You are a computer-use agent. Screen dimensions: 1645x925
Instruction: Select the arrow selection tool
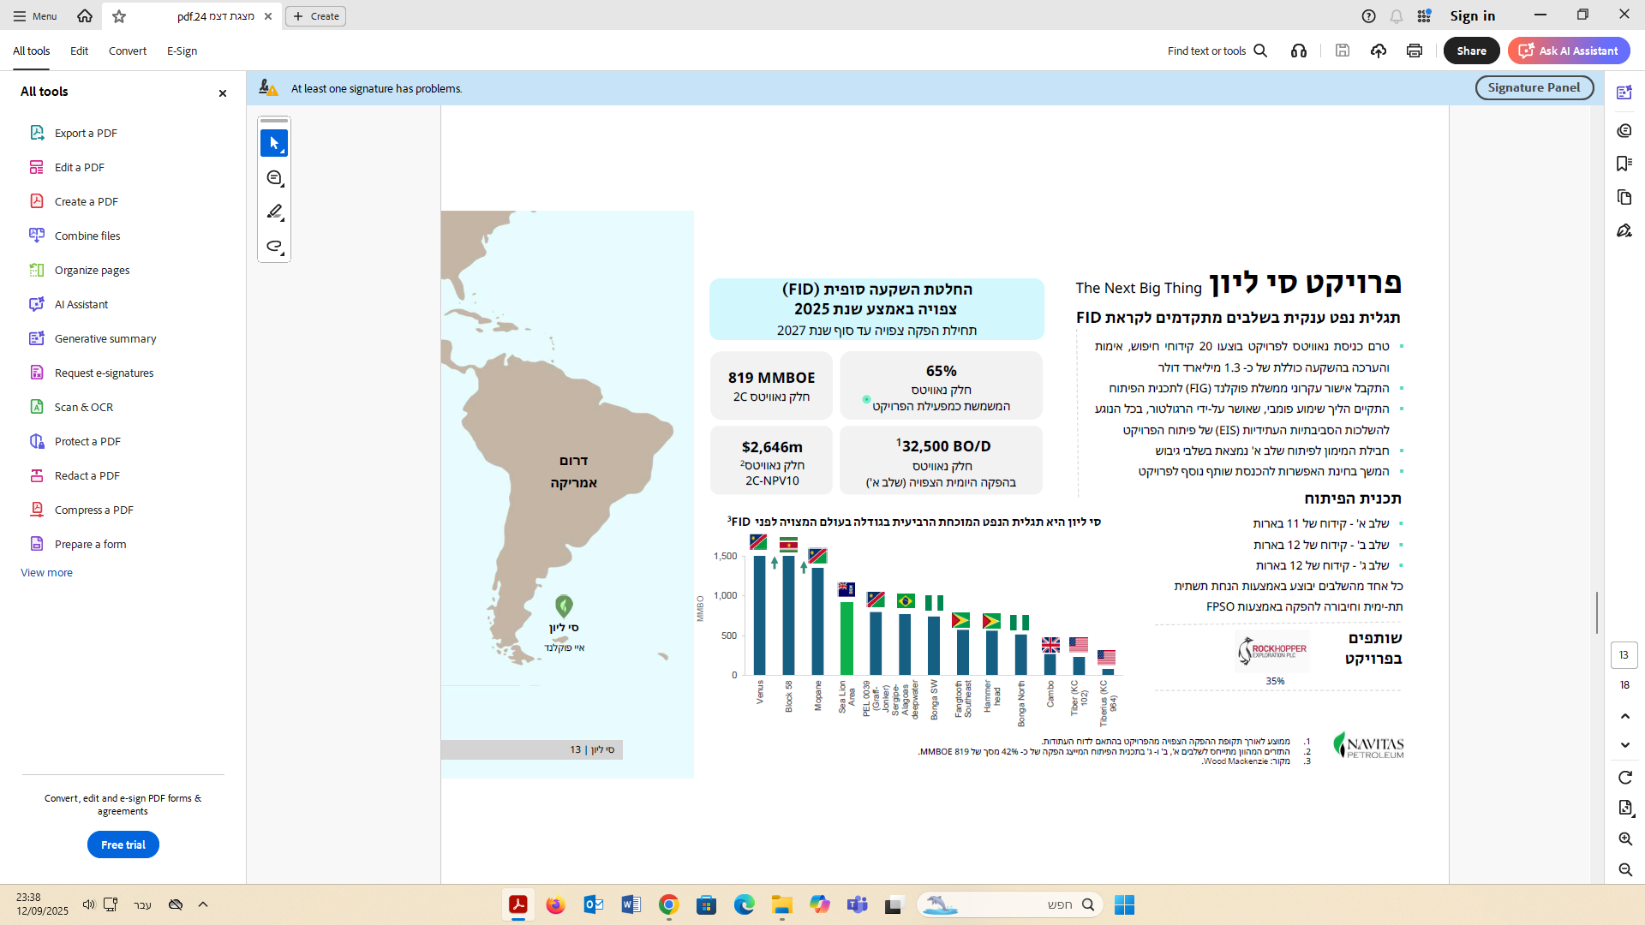pyautogui.click(x=274, y=144)
